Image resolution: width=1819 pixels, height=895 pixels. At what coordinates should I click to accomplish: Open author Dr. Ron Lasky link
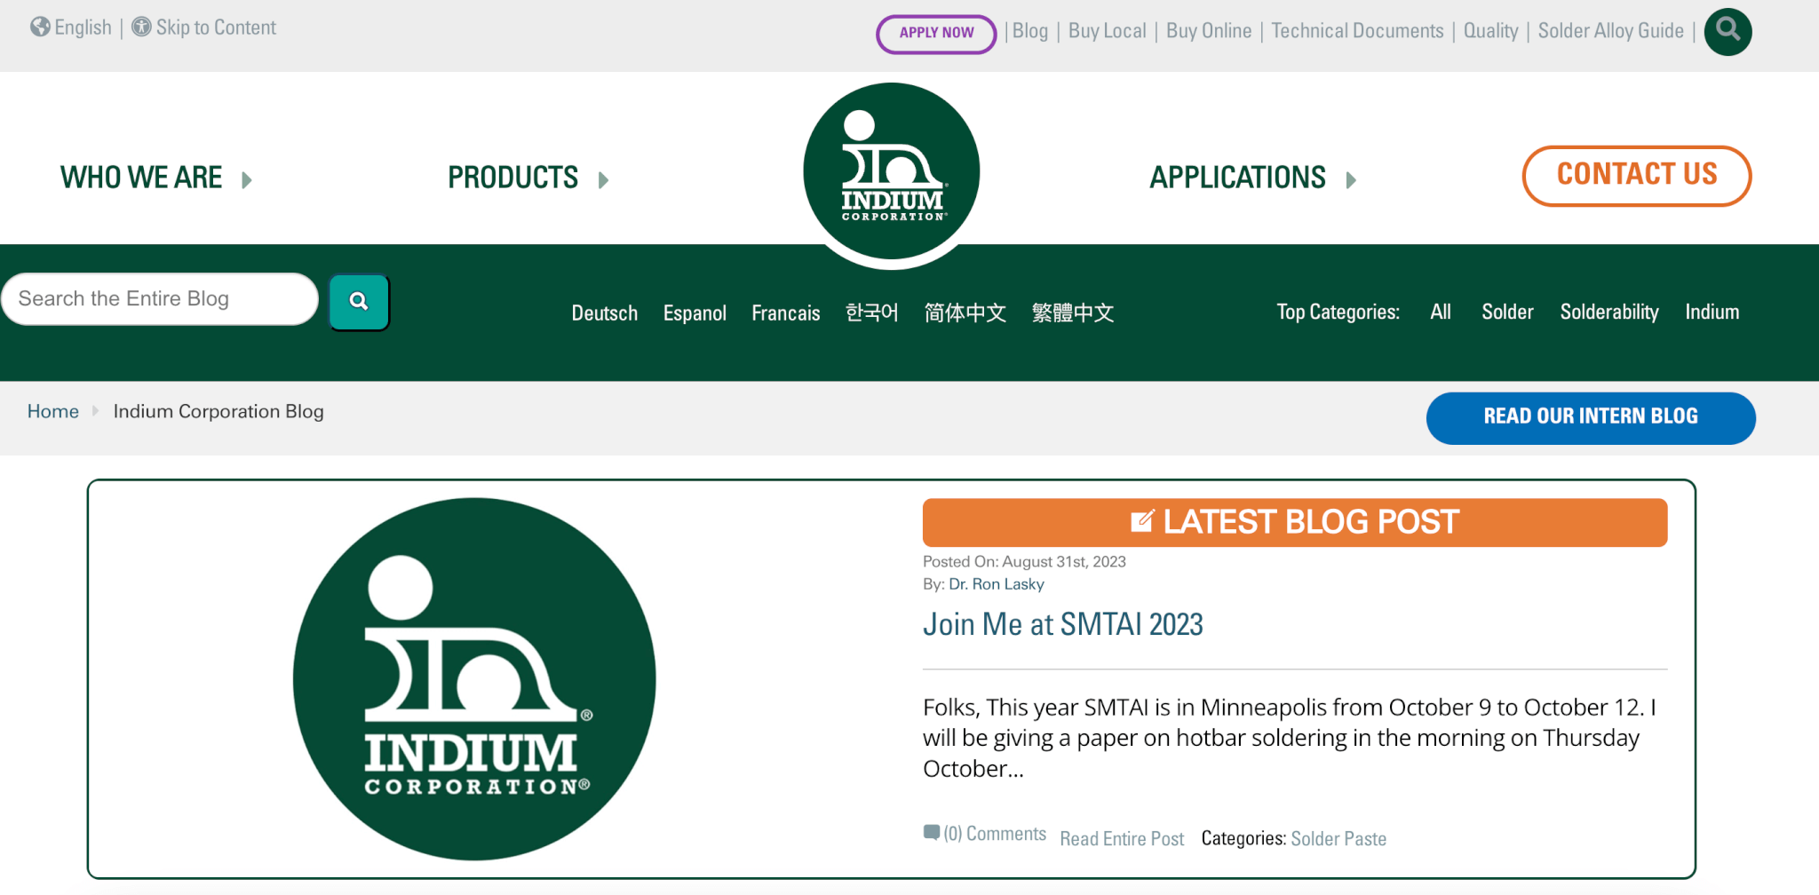coord(997,584)
